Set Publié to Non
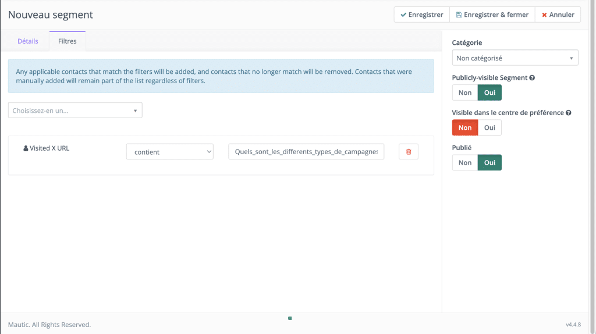 point(465,162)
